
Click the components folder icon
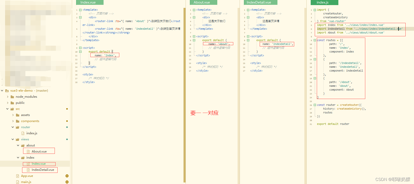click(x=18, y=121)
